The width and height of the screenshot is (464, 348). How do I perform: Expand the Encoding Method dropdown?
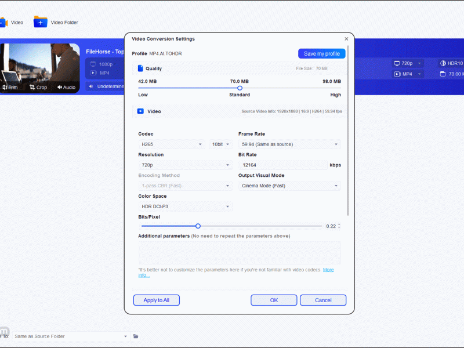(185, 186)
